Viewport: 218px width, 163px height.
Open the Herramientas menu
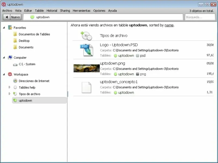81,11
